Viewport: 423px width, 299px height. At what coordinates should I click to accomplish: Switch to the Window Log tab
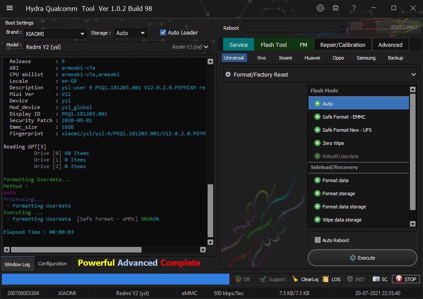coord(17,264)
